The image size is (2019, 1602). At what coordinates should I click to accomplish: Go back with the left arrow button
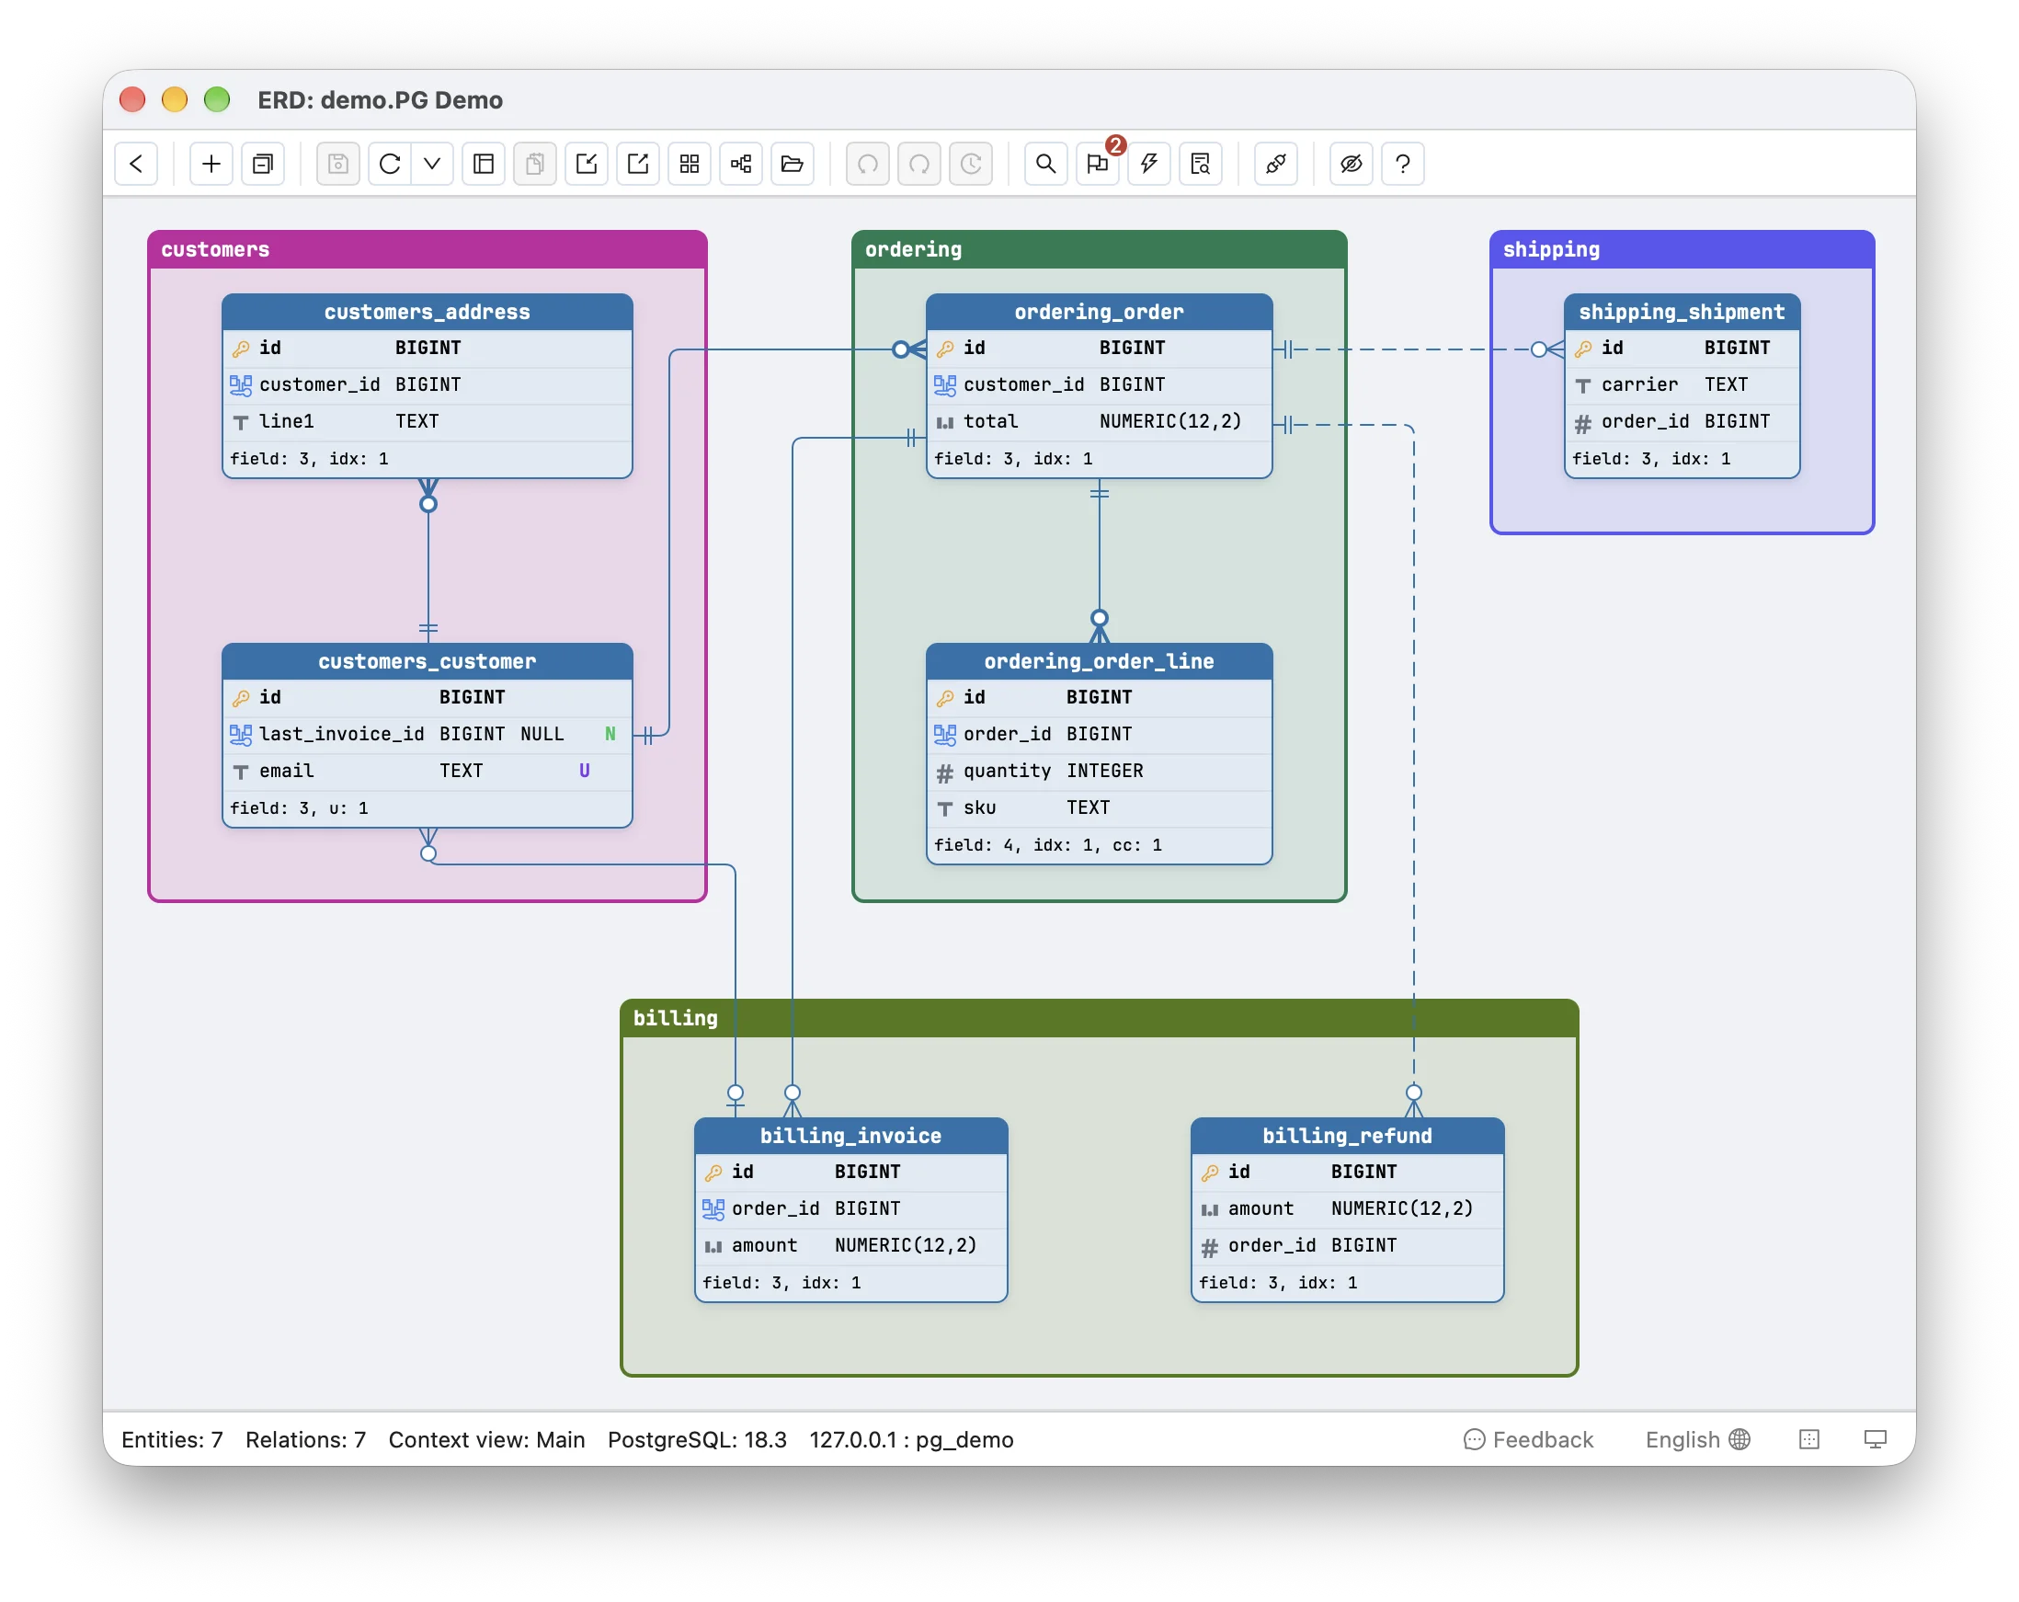click(136, 164)
